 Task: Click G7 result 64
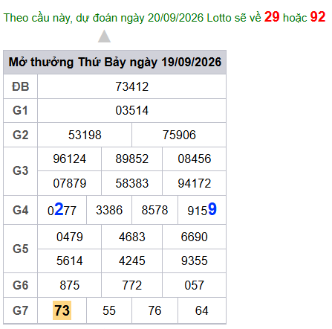click(x=202, y=310)
